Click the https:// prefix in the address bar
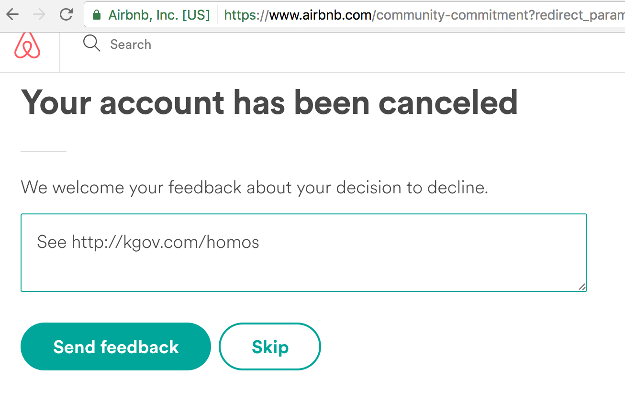Image resolution: width=625 pixels, height=402 pixels. coord(246,15)
